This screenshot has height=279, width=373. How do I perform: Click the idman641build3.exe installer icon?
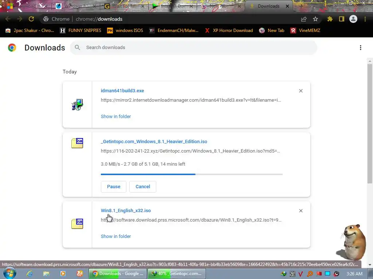click(x=77, y=105)
